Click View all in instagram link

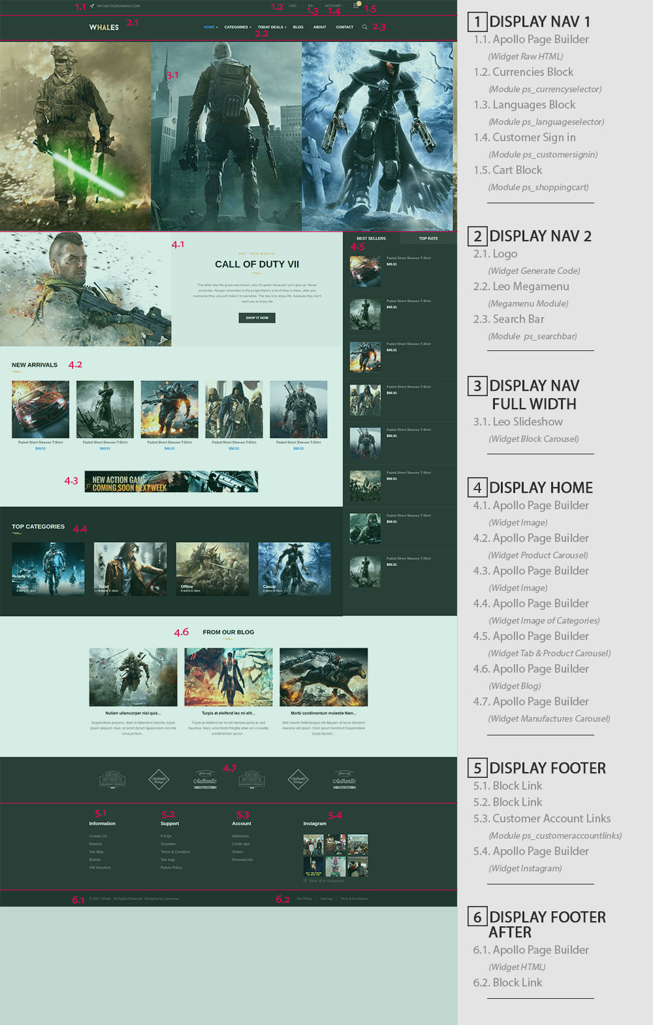(x=326, y=881)
